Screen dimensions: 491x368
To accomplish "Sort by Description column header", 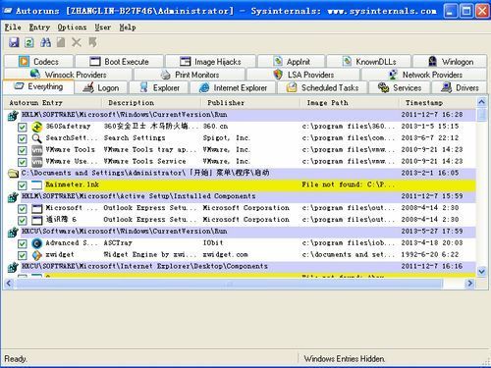I will (x=151, y=103).
